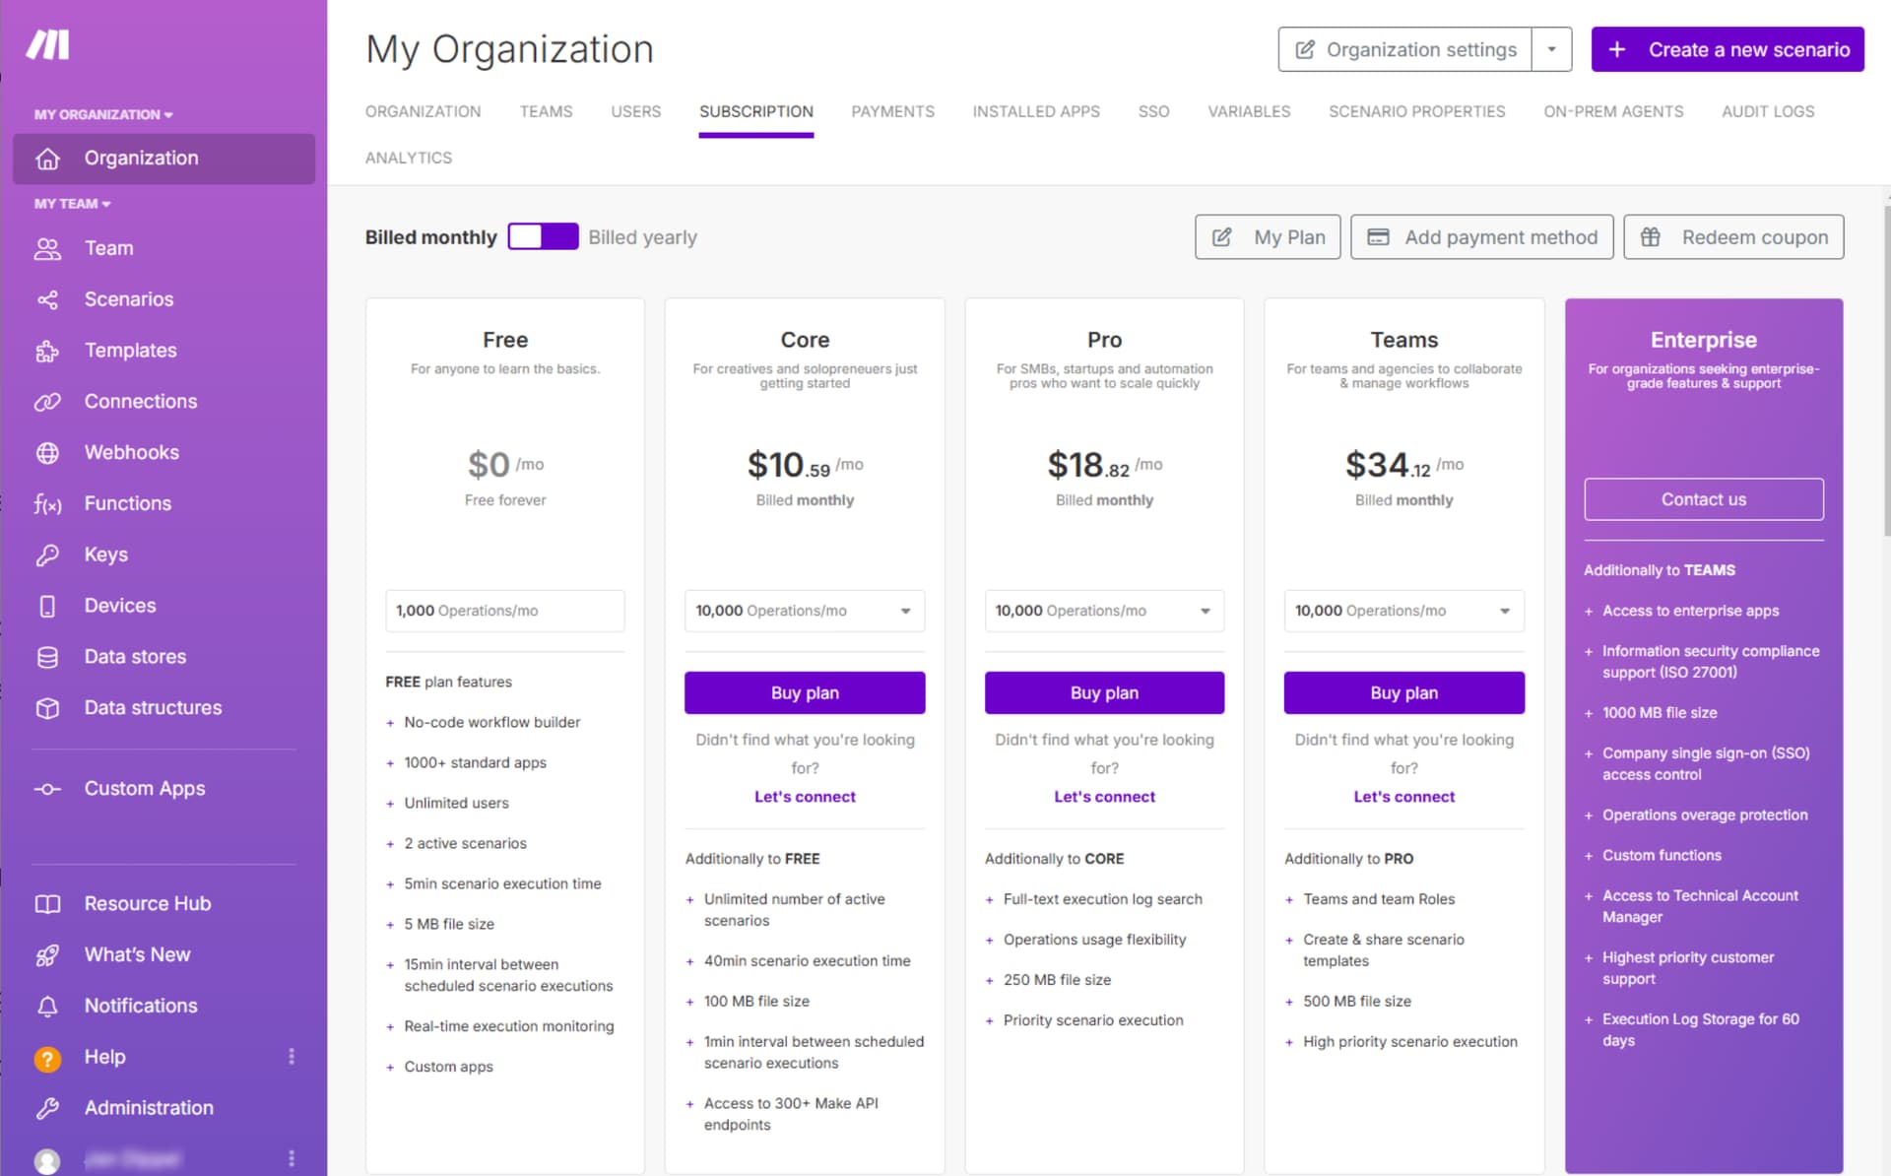
Task: Click Contact us on Enterprise card
Action: 1703,499
